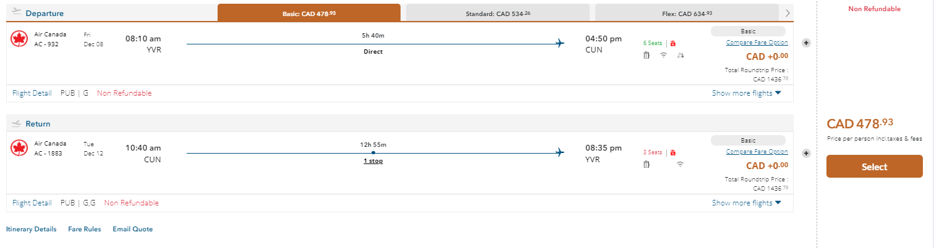Show more flights for return
Image resolution: width=934 pixels, height=248 pixels.
(746, 202)
